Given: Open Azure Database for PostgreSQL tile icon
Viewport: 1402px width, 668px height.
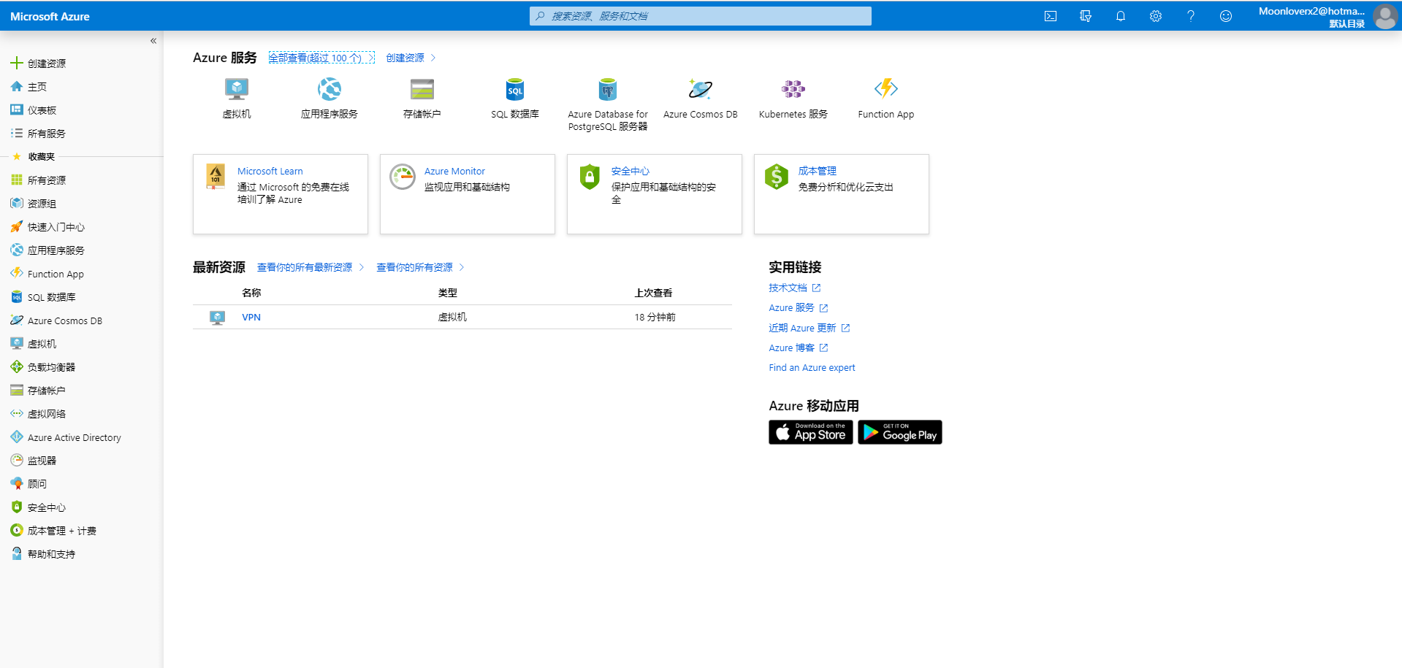Looking at the screenshot, I should (608, 89).
